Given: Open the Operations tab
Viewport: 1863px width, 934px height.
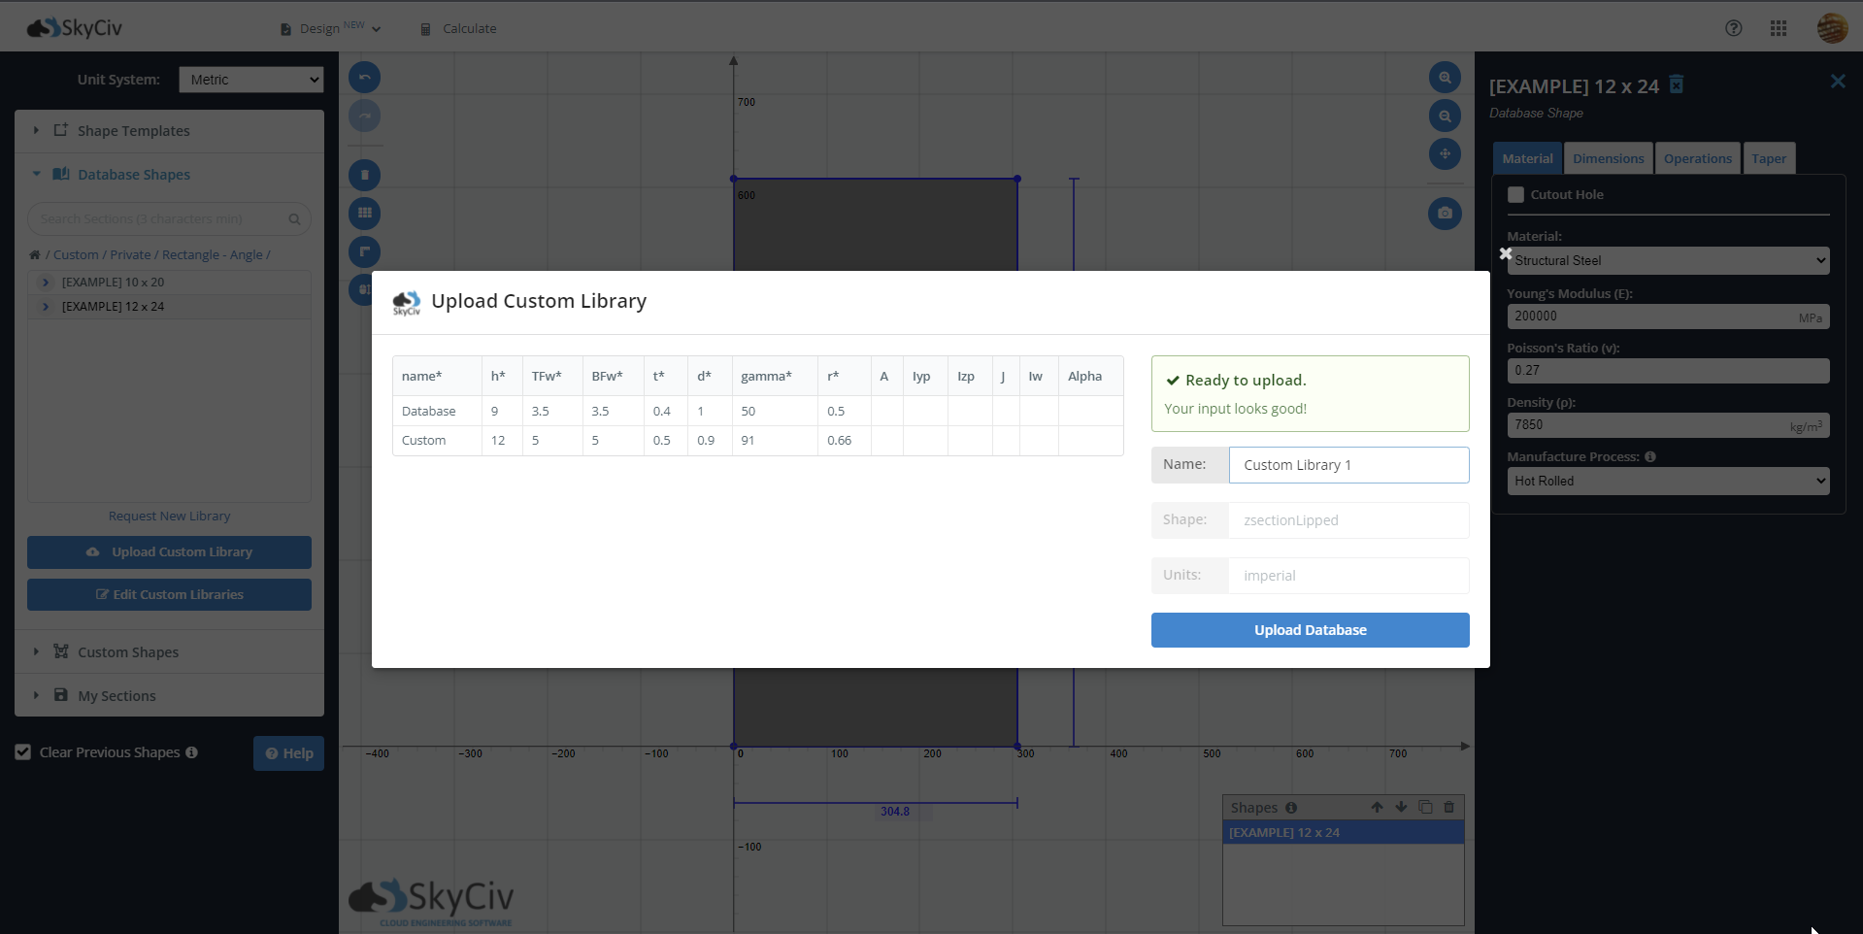Looking at the screenshot, I should pyautogui.click(x=1697, y=159).
